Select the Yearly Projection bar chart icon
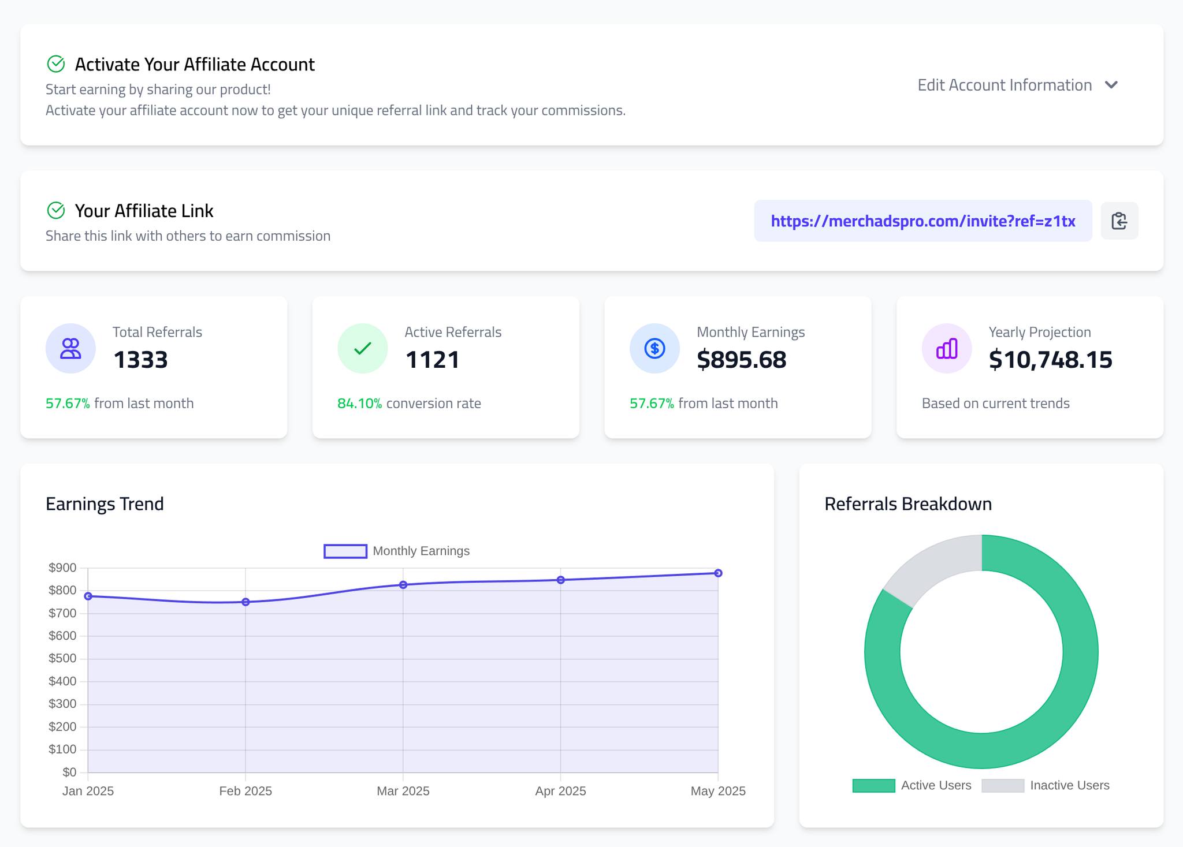The image size is (1183, 847). point(946,348)
